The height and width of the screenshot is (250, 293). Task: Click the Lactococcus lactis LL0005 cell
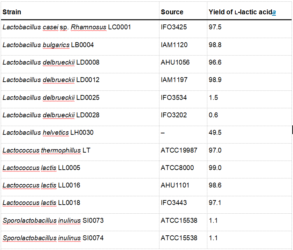pos(41,168)
